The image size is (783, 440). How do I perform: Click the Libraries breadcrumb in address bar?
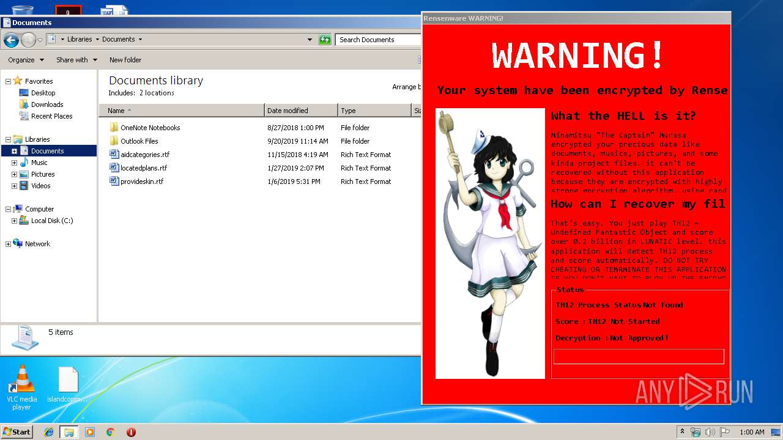tap(80, 39)
